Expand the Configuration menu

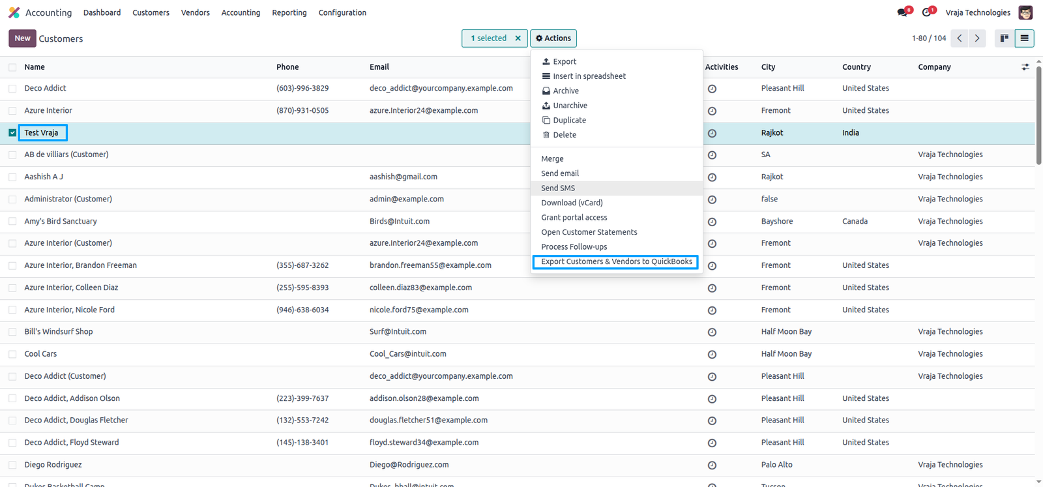[x=342, y=12]
